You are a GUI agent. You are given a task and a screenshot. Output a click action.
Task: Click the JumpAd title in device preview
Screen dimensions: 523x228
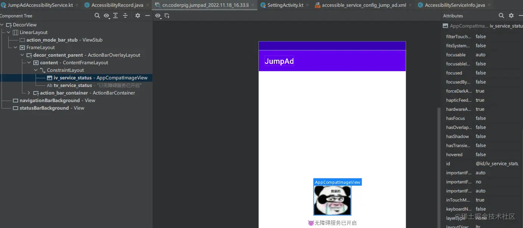[279, 61]
